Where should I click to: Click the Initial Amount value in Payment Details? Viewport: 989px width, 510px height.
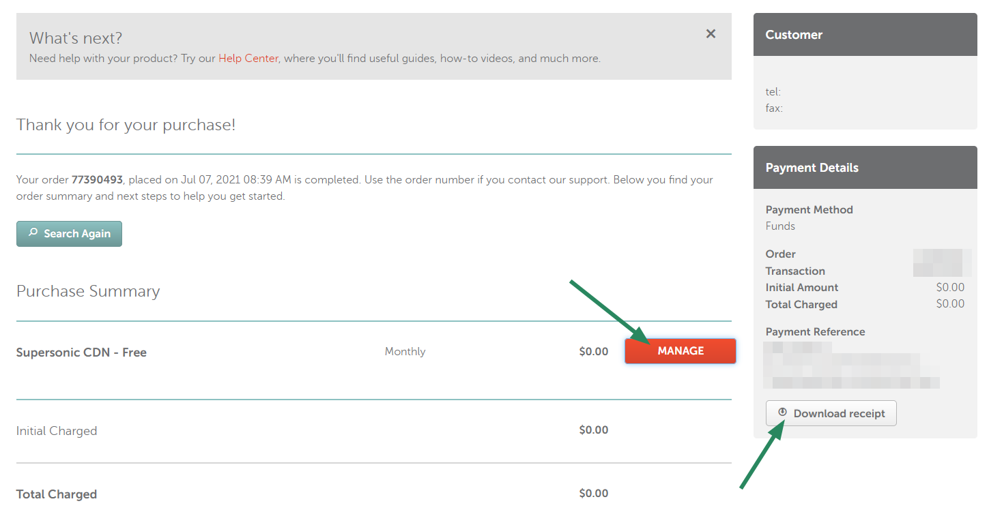click(x=950, y=288)
